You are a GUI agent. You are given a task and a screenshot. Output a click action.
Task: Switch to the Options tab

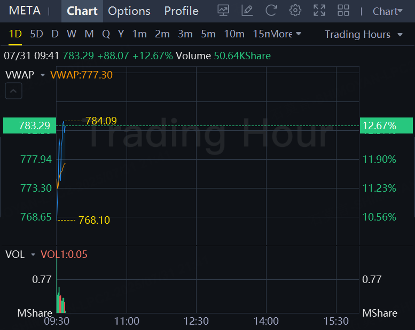click(x=129, y=11)
